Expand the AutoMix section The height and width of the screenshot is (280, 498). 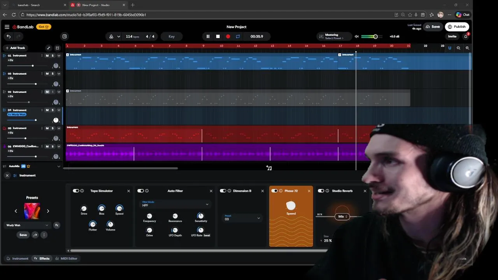click(x=59, y=166)
